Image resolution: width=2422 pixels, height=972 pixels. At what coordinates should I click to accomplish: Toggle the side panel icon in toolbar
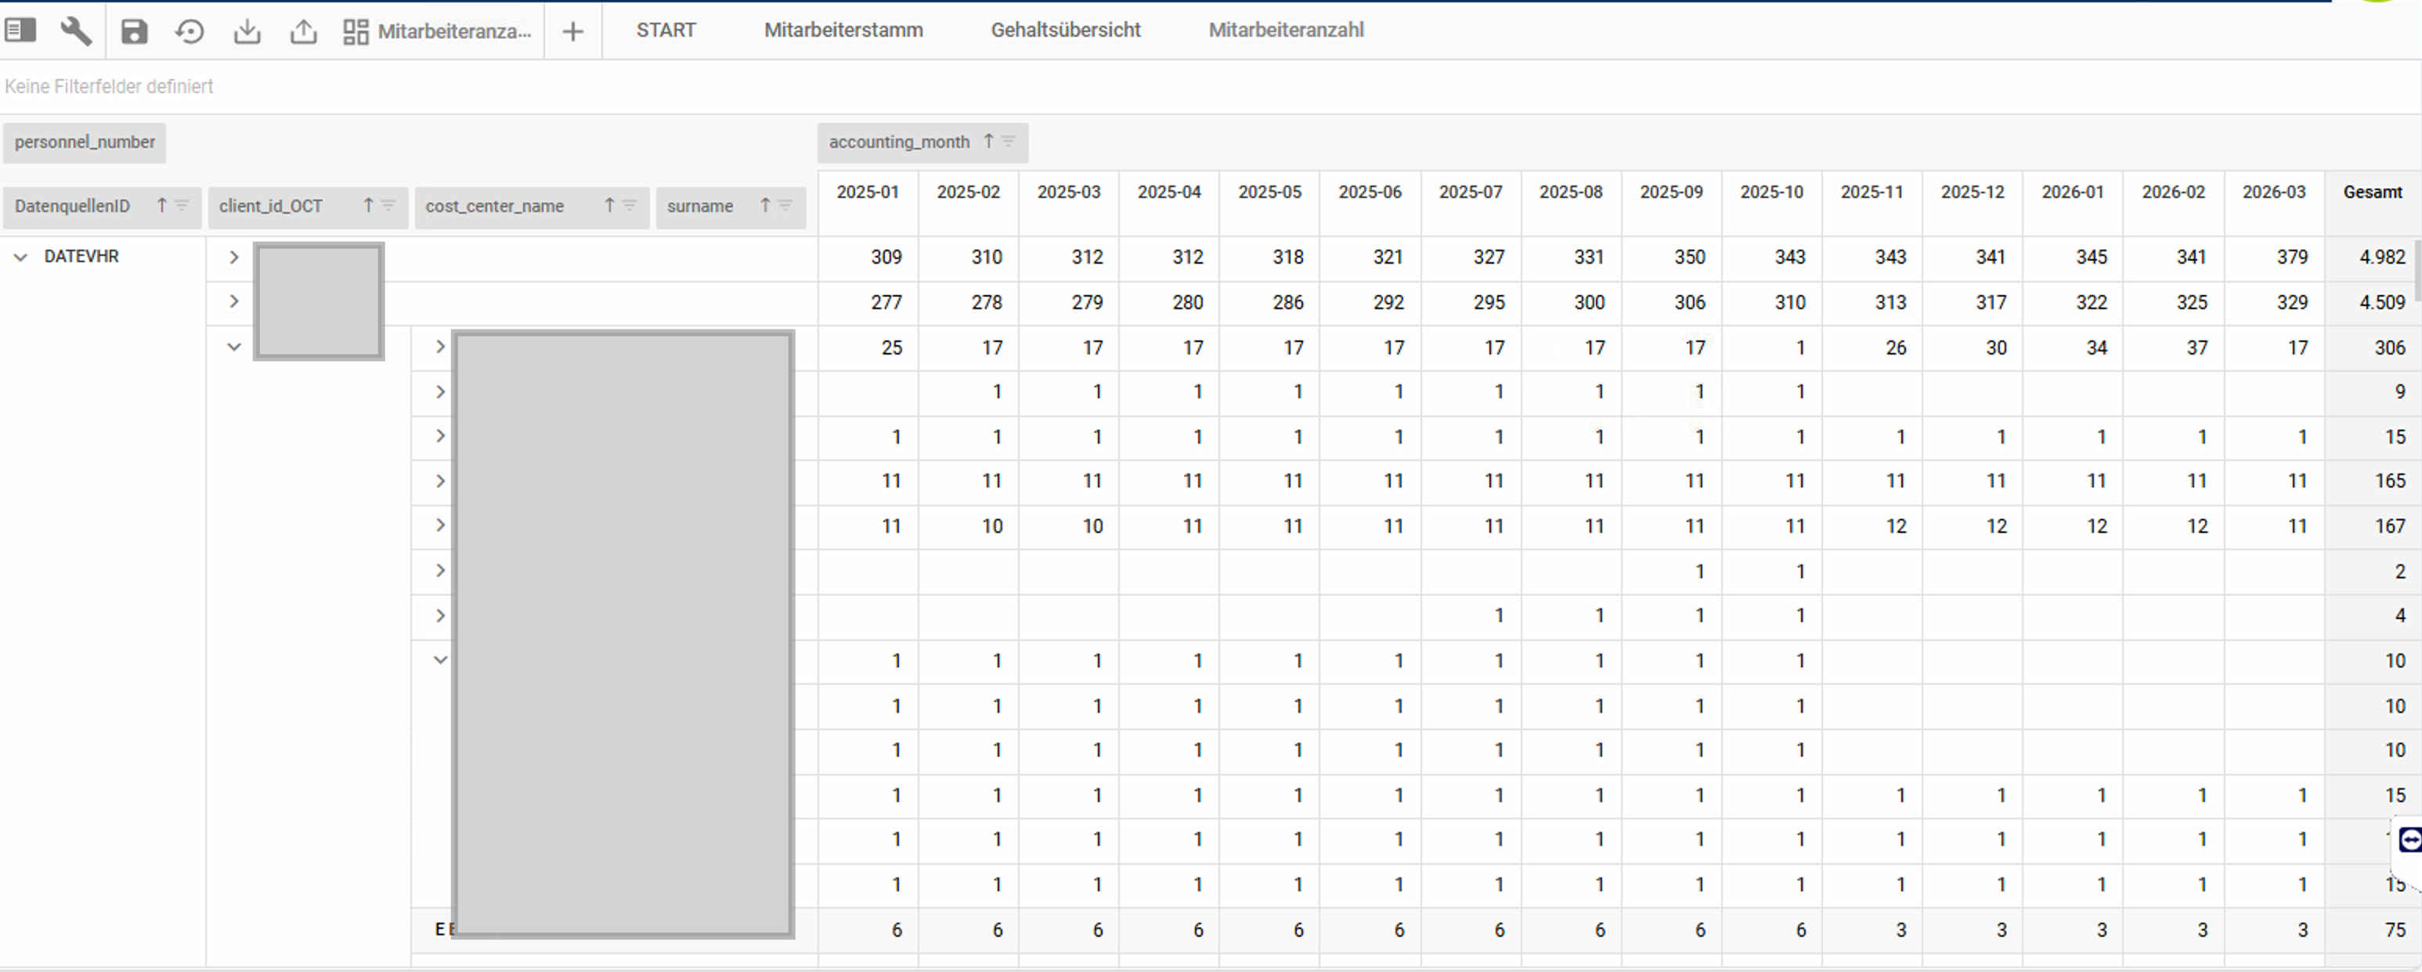coord(20,31)
